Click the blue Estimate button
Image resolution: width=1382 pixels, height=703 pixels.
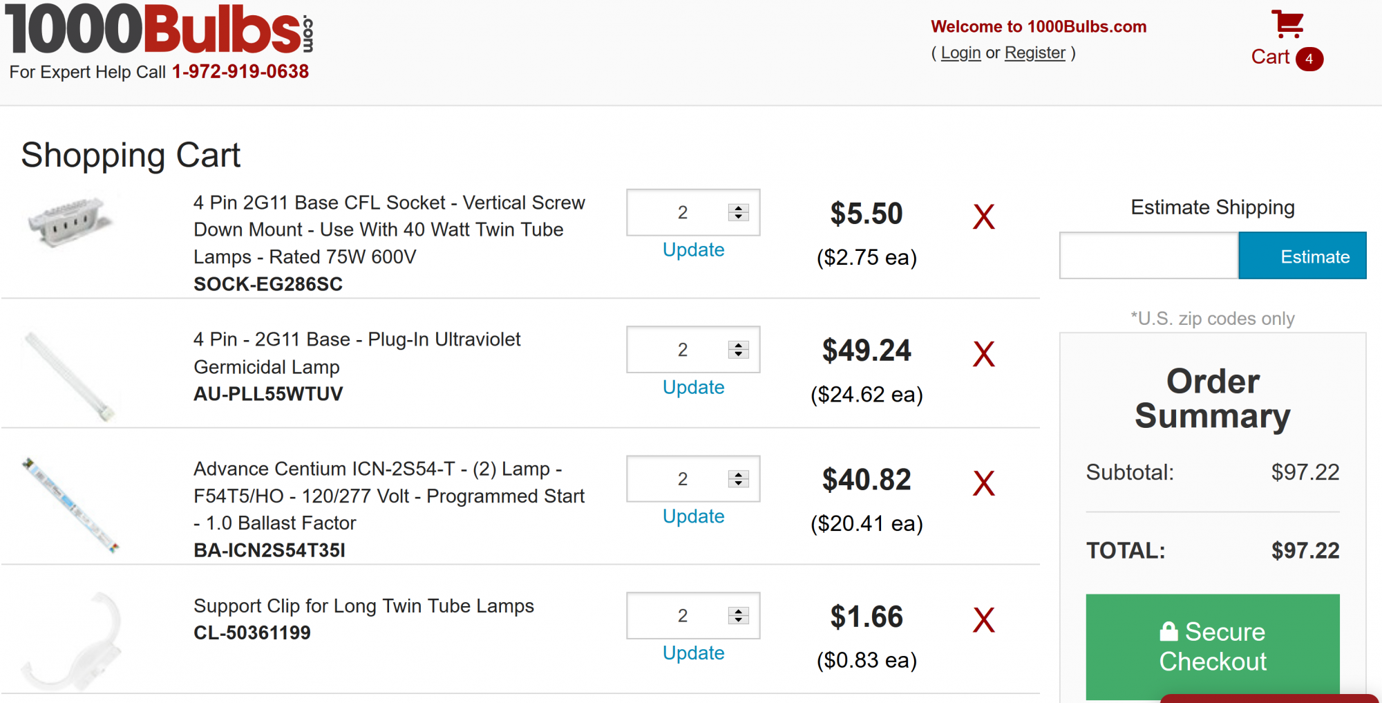[1303, 256]
